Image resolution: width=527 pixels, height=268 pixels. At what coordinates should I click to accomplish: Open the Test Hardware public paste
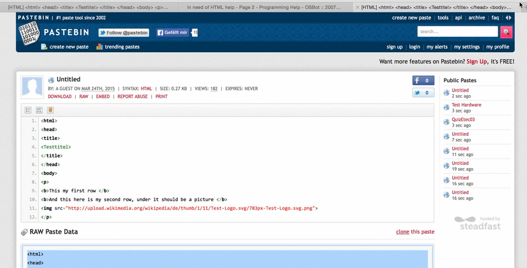[466, 105]
